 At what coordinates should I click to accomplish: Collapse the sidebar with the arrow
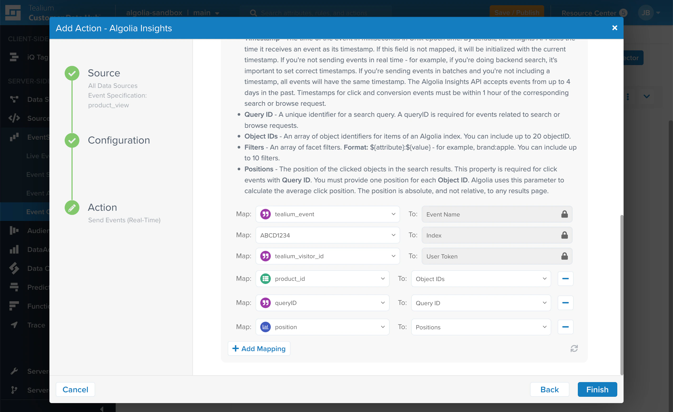(101, 409)
